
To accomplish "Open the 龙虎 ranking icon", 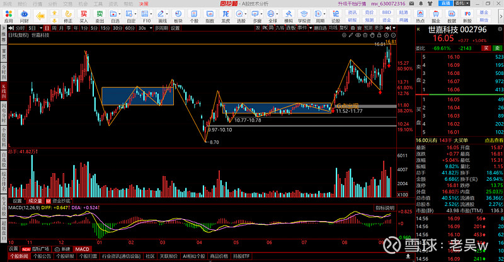I will point(226,16).
